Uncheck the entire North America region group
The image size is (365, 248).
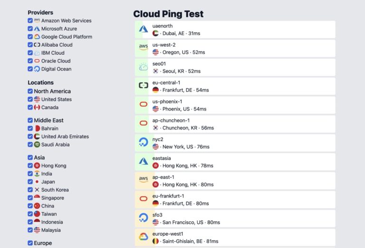[x=30, y=91]
